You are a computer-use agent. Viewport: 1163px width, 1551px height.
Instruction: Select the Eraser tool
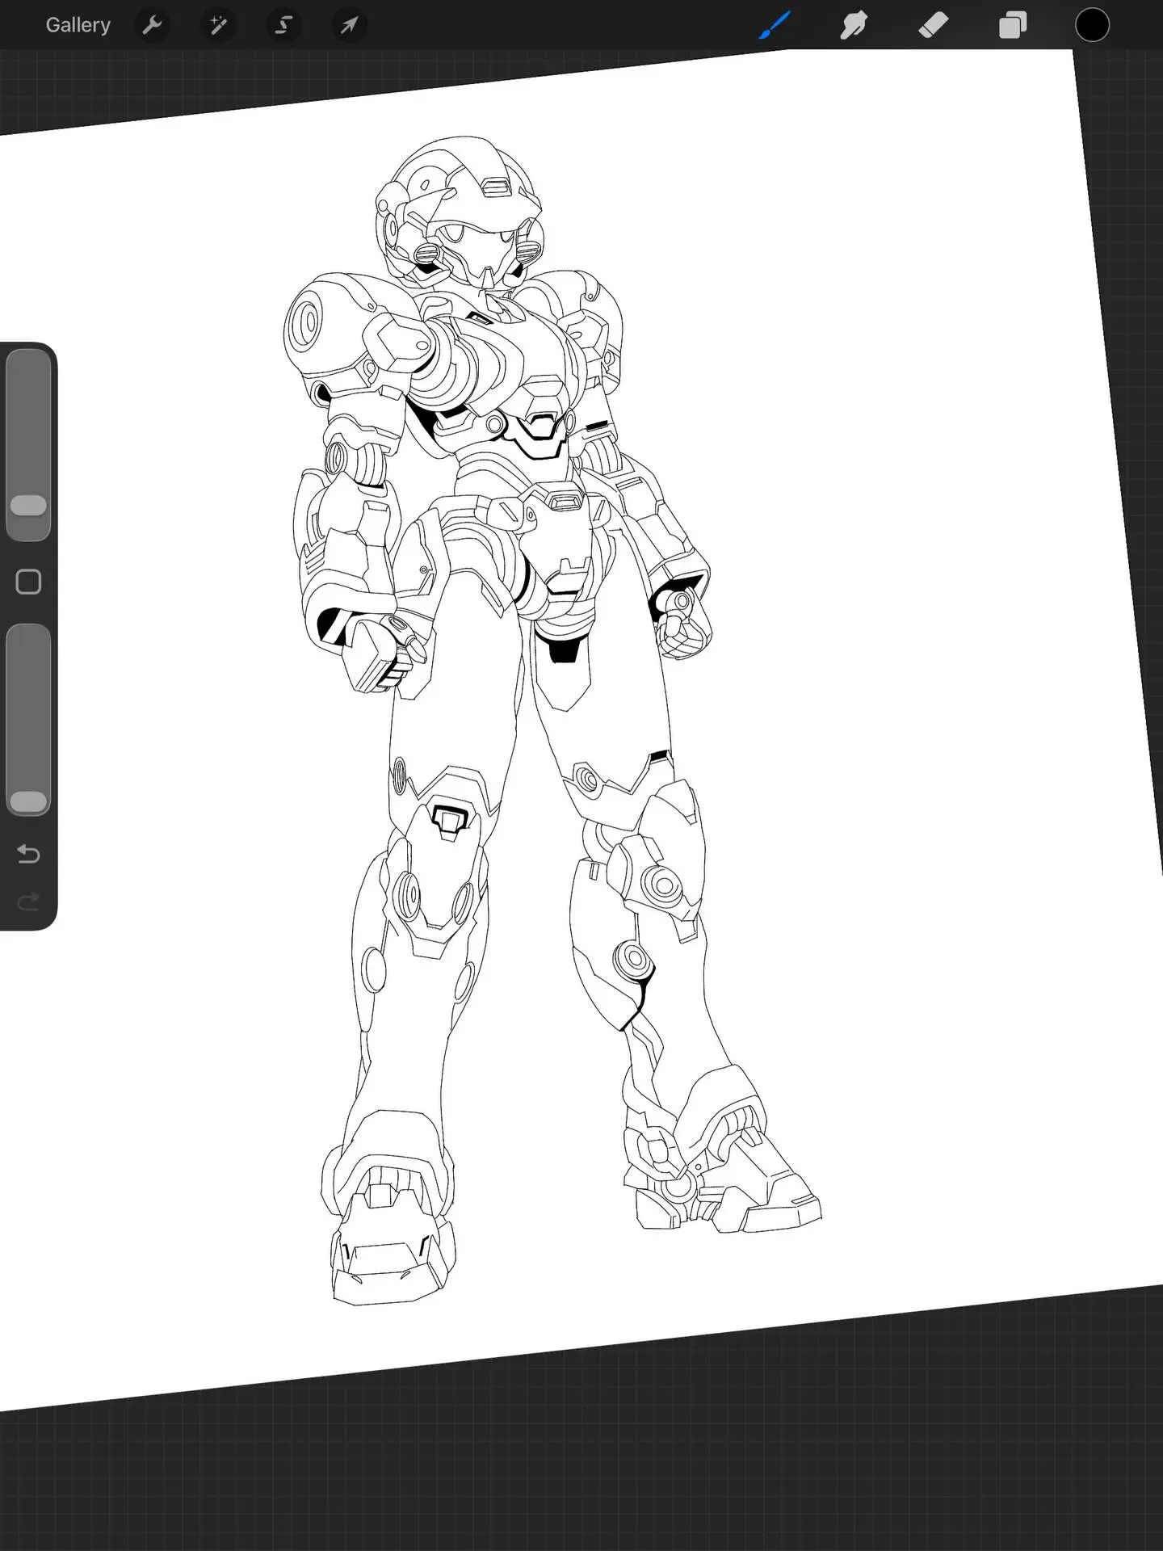click(933, 25)
